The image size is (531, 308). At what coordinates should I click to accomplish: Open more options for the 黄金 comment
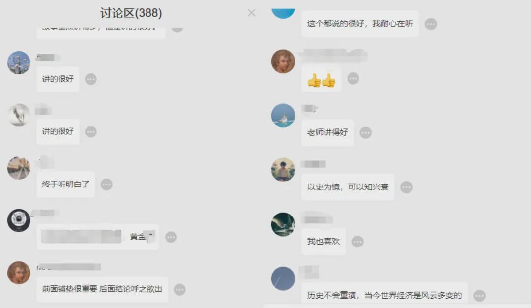point(171,237)
